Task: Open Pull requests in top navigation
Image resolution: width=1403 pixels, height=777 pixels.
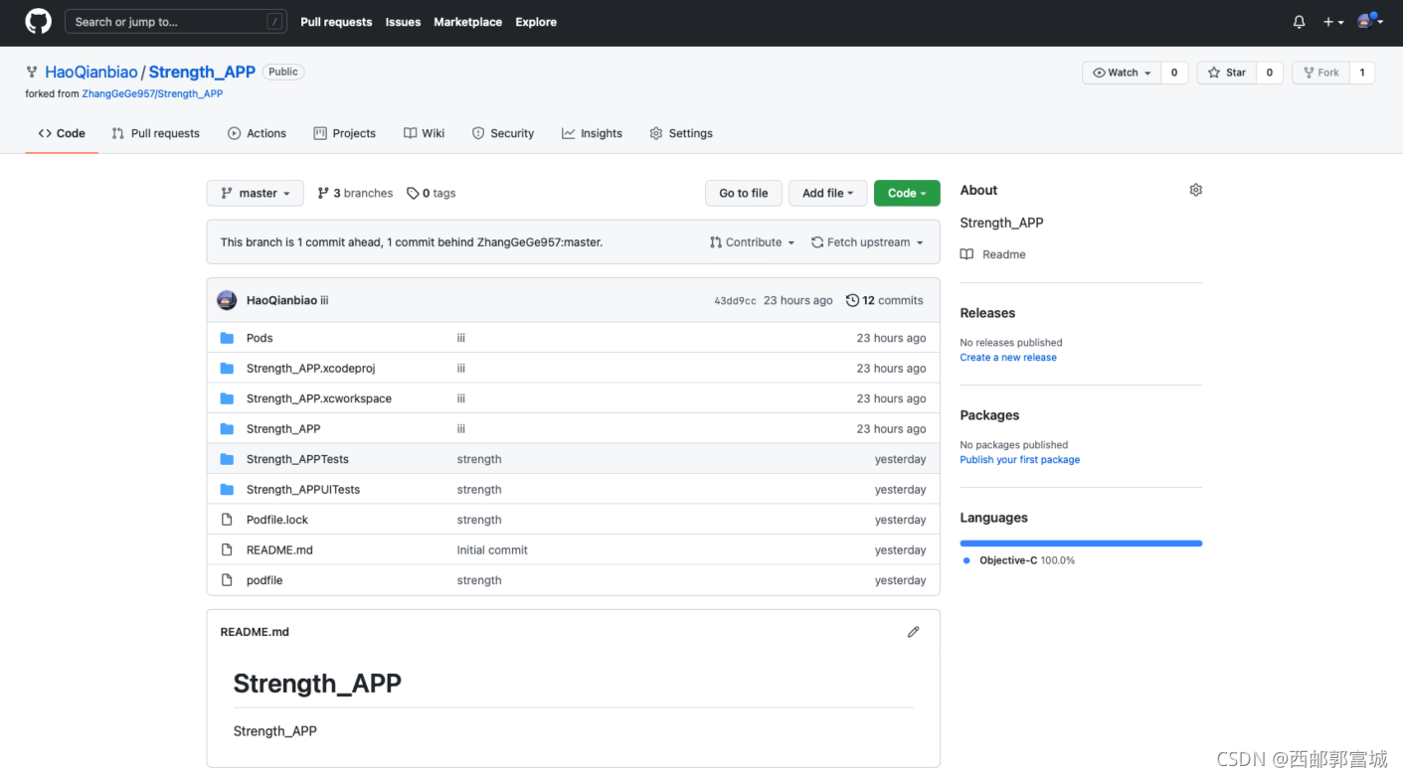Action: coord(336,22)
